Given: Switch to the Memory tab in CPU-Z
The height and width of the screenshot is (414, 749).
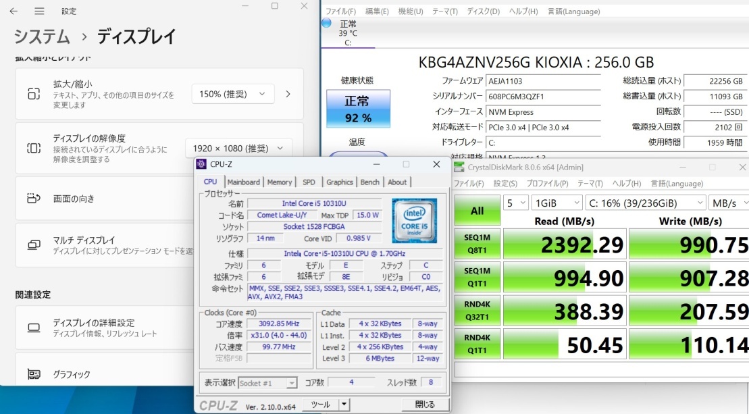Looking at the screenshot, I should point(280,182).
